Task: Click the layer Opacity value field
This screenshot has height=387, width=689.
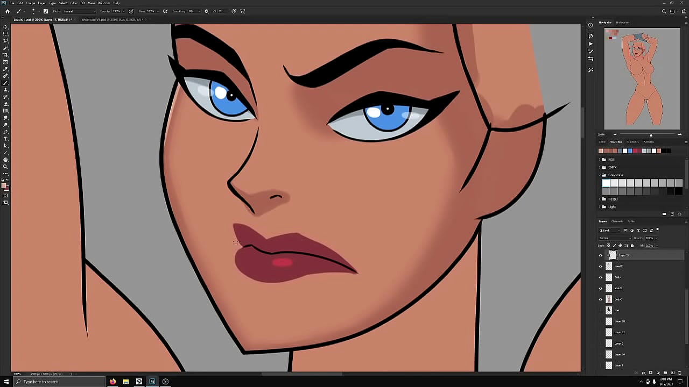Action: click(x=649, y=238)
